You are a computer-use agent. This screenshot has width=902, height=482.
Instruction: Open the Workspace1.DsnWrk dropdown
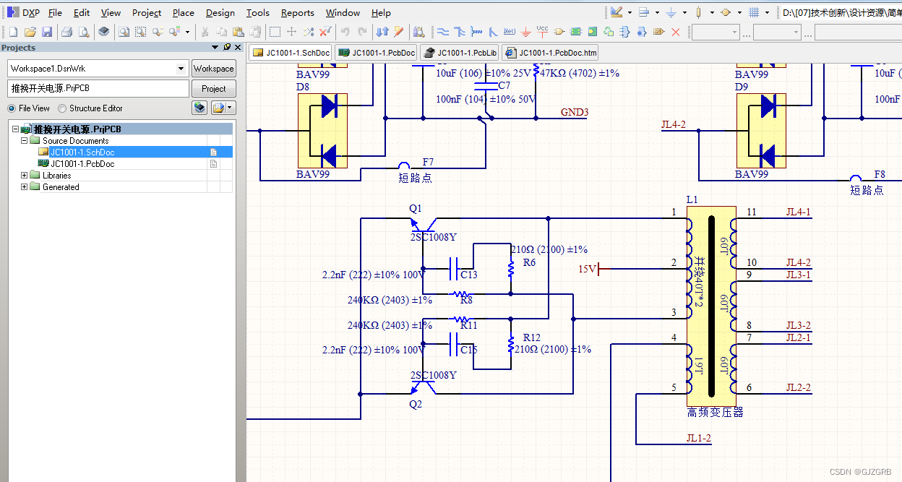click(x=181, y=68)
